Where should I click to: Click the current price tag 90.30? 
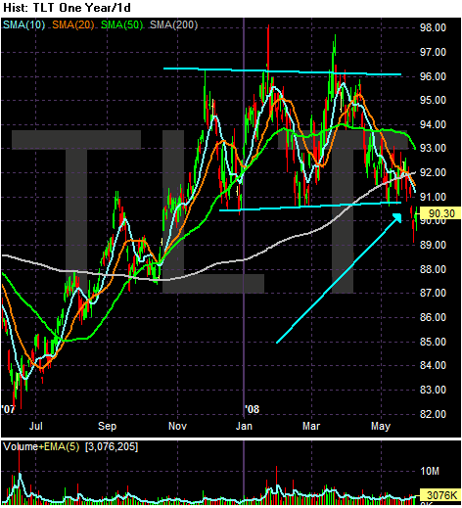click(x=440, y=213)
